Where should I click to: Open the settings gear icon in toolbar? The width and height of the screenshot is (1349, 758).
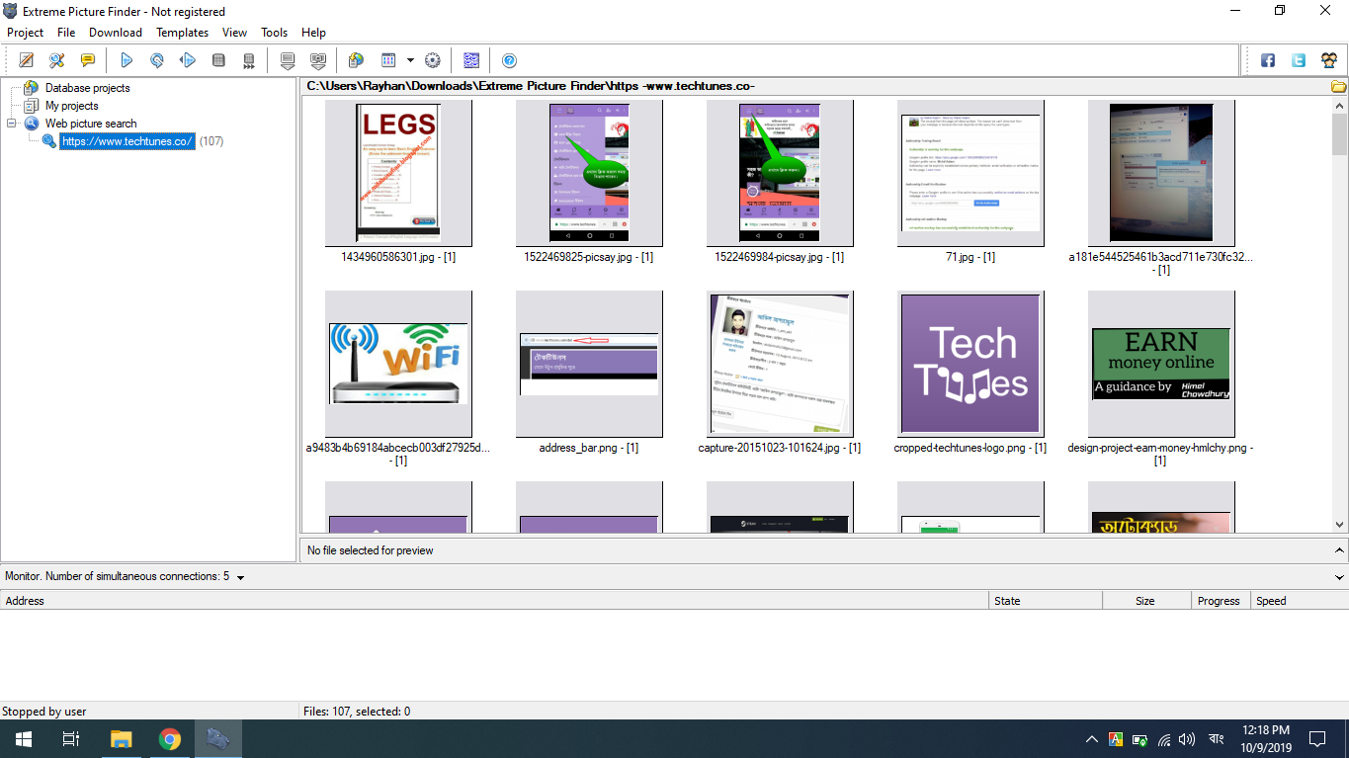tap(432, 60)
